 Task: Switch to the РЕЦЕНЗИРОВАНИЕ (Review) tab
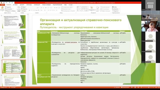(57, 5)
